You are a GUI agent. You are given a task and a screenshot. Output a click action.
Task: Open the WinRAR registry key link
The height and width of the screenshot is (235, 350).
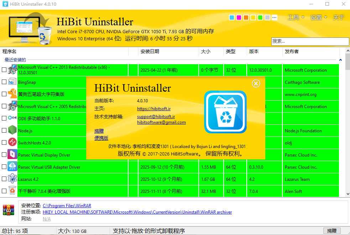click(137, 212)
